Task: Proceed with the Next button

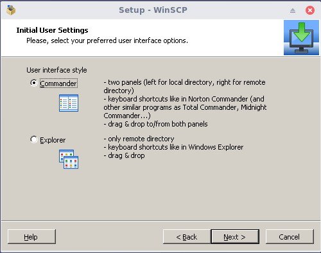Action: (235, 237)
